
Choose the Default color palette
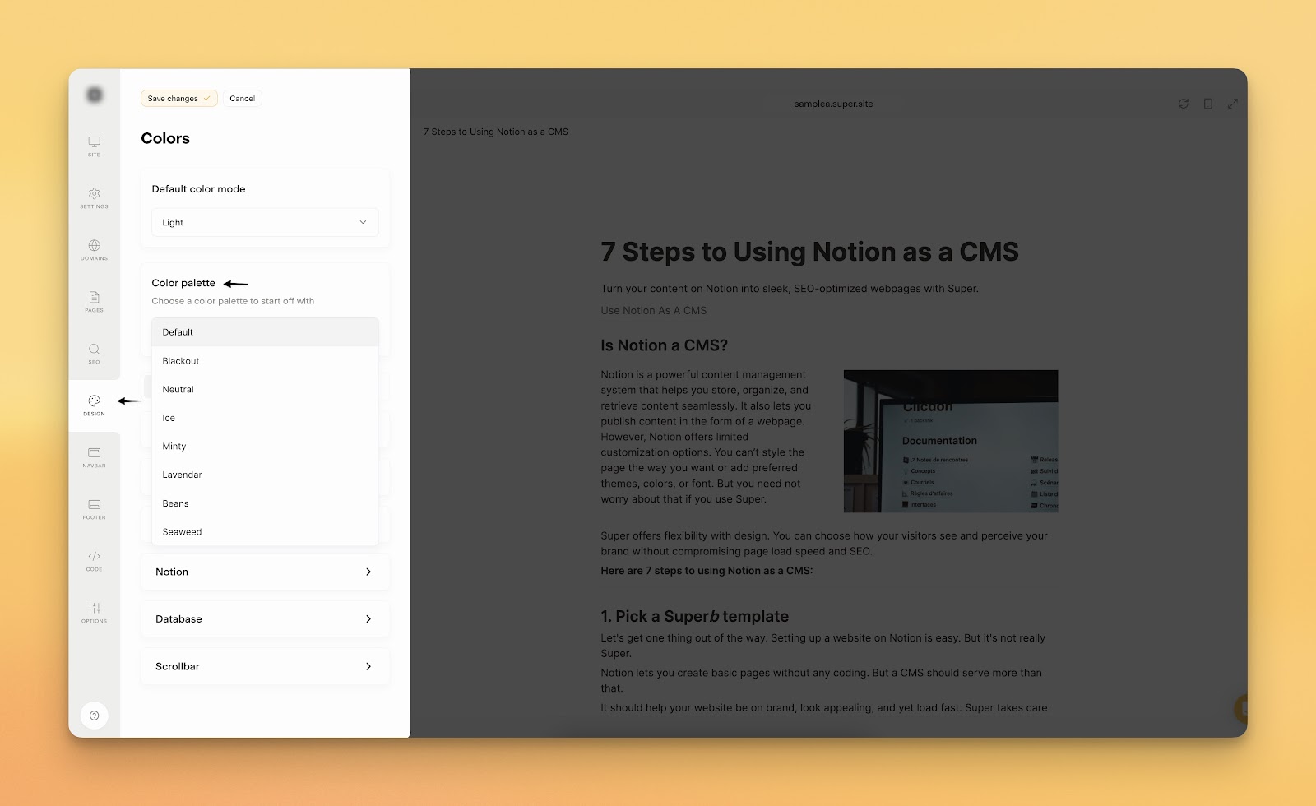265,332
